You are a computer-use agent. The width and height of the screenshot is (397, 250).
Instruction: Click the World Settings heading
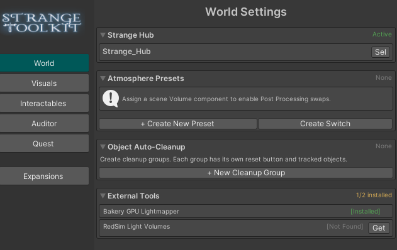[246, 12]
